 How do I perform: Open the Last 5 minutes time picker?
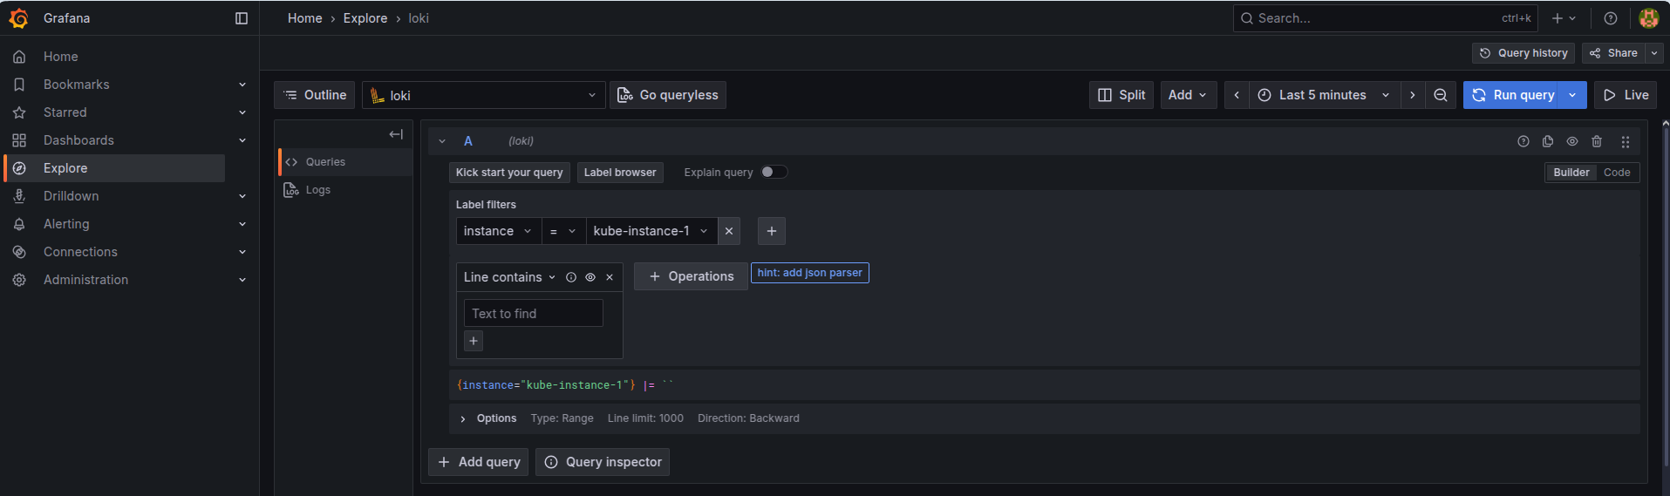(1325, 95)
